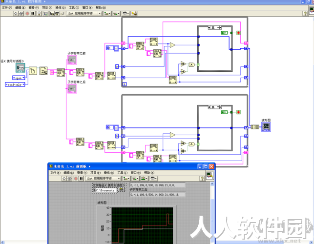Click Run Continuously in front panel toolbar
Screen dimensions: 314x244
[x=69, y=178]
